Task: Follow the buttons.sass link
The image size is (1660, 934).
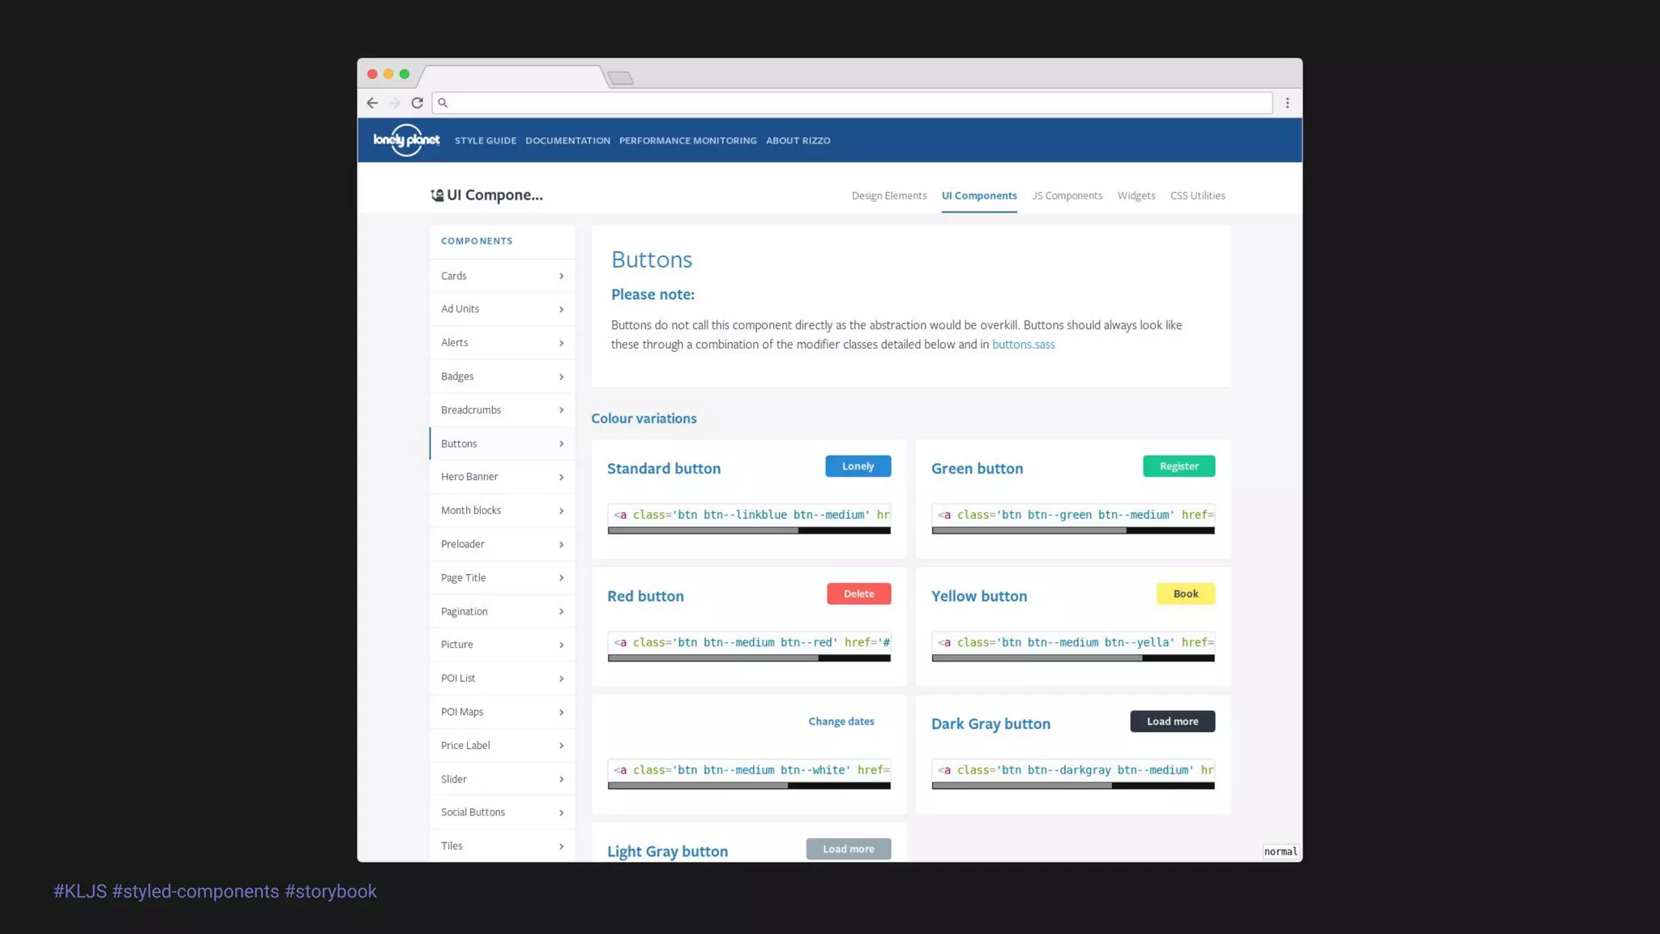Action: [x=1023, y=345]
